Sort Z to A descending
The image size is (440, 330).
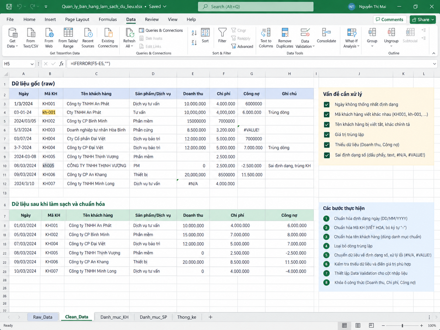(194, 43)
